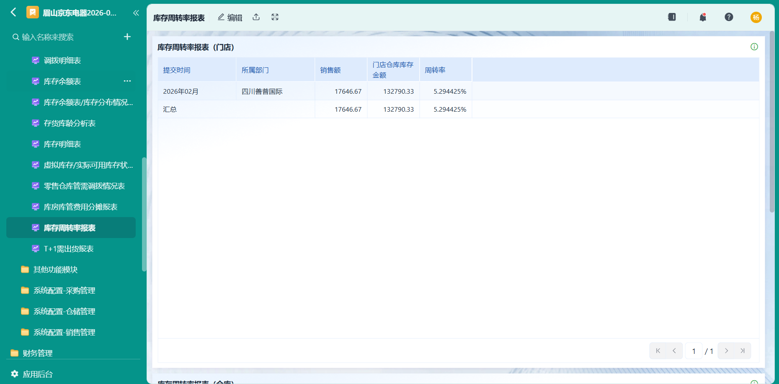Open the notifications bell
Viewport: 779px width, 384px height.
(703, 17)
